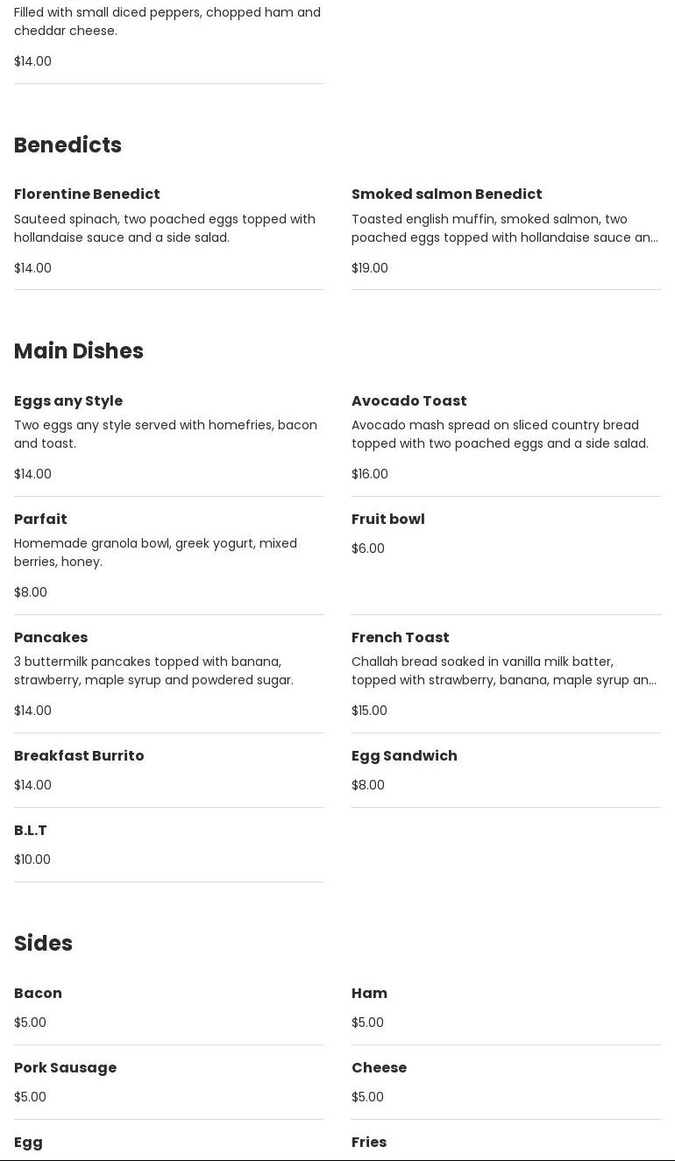Select the Smoked salmon Benedict item

(446, 195)
